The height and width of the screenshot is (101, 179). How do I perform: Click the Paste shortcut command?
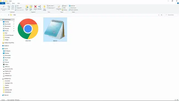tap(19, 10)
